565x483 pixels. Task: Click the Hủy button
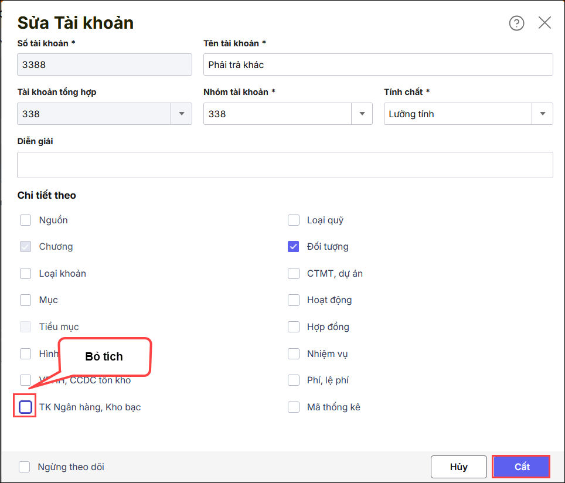pos(458,467)
